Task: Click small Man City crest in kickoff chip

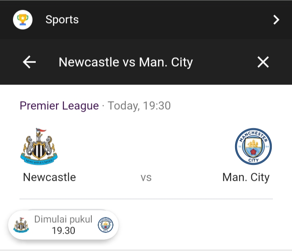Action: click(x=106, y=225)
